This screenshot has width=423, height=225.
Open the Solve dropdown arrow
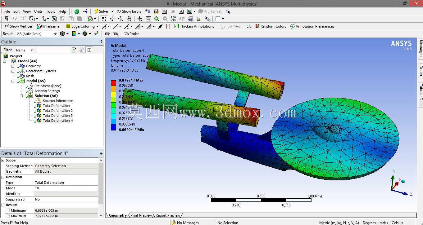coord(112,11)
